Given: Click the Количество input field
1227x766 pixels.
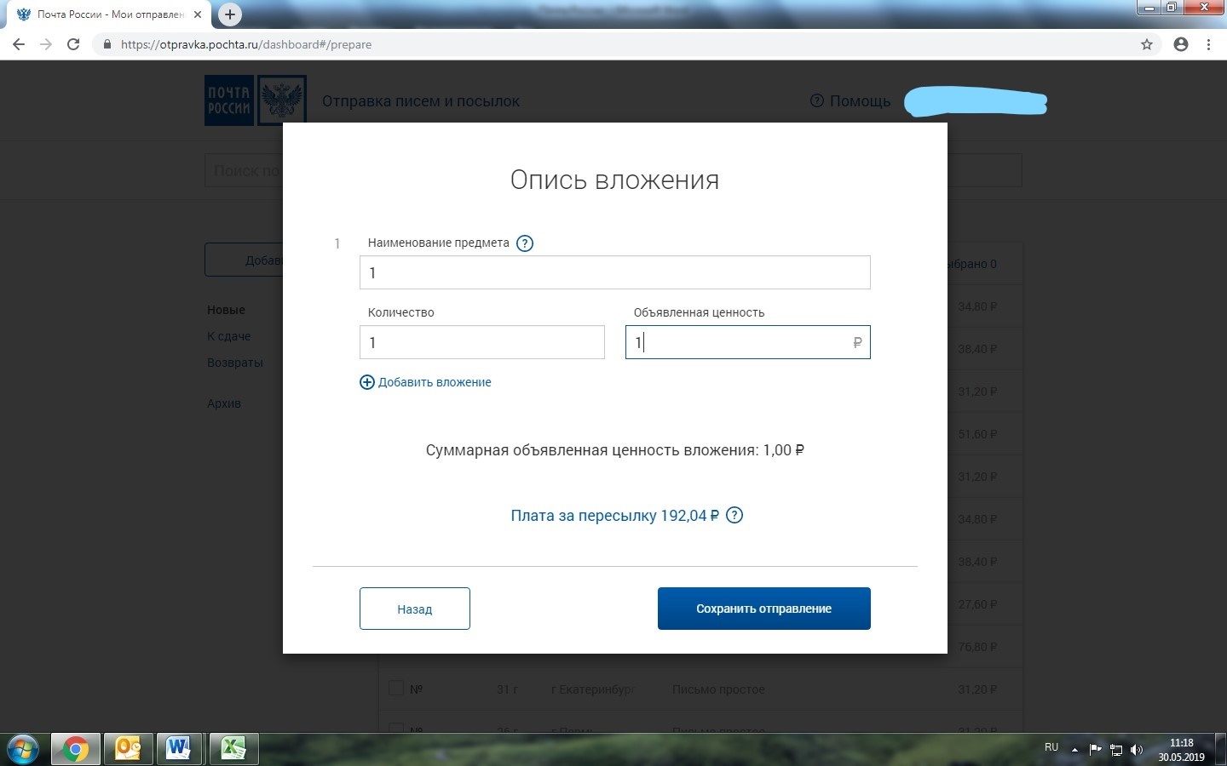Looking at the screenshot, I should pyautogui.click(x=482, y=342).
